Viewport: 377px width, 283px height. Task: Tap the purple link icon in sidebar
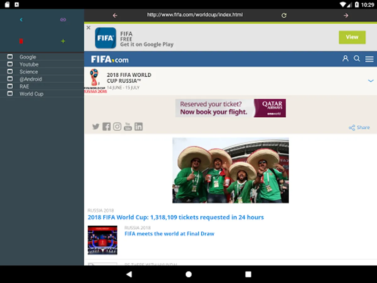tap(63, 20)
